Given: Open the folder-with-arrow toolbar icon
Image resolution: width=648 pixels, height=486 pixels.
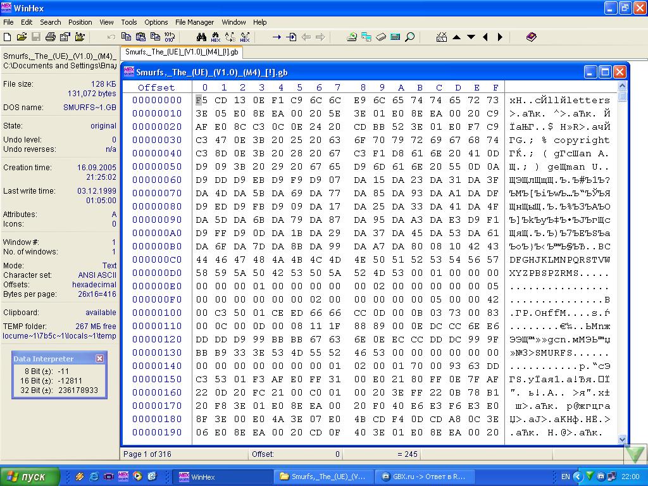Looking at the screenshot, I should click(80, 37).
